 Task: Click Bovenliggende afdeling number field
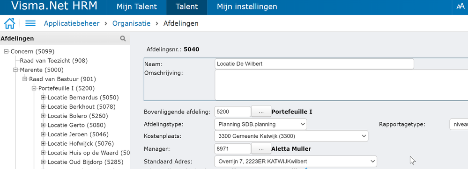click(x=232, y=112)
